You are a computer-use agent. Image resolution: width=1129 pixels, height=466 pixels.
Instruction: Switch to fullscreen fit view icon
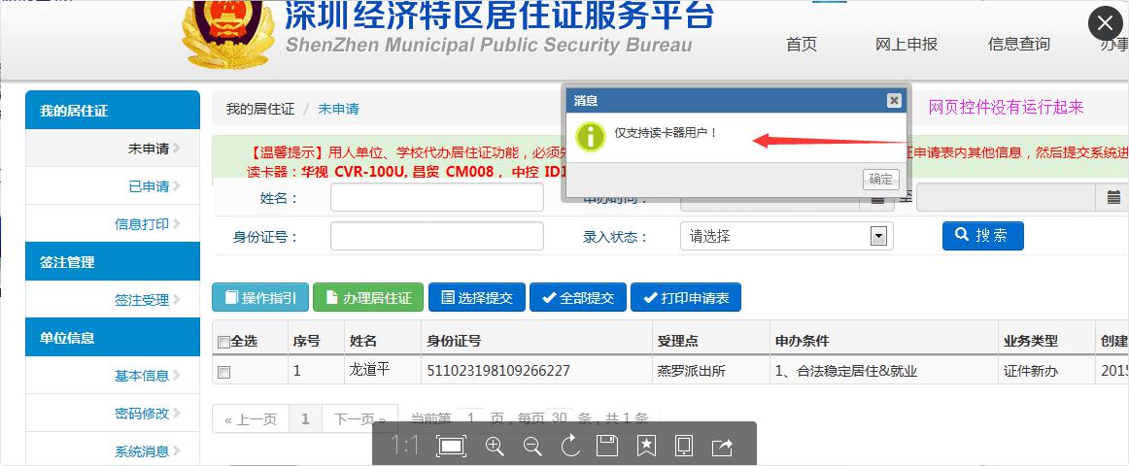[x=451, y=446]
